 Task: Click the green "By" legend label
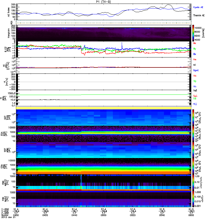195,49
